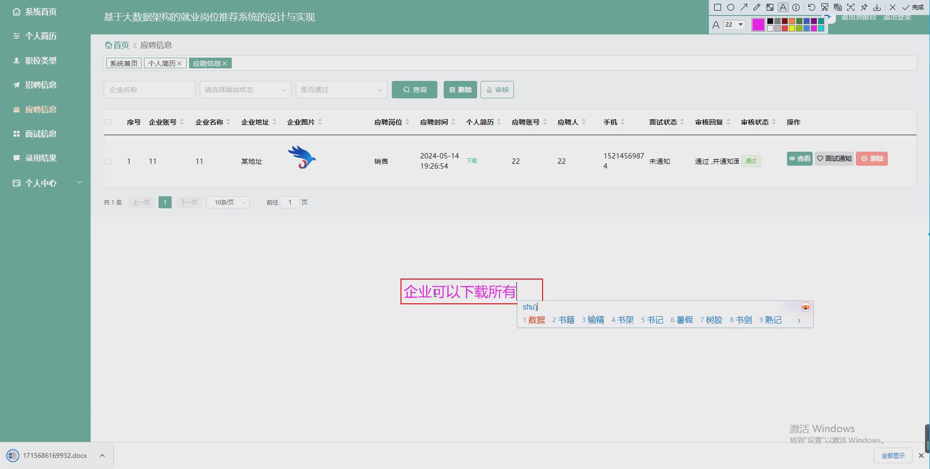Pick the black color swatch
Image resolution: width=930 pixels, height=469 pixels.
(x=770, y=21)
